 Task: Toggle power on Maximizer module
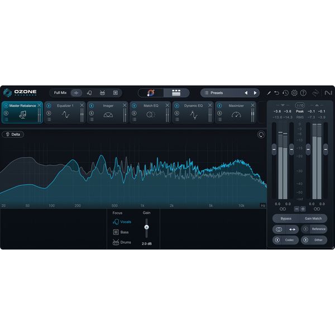point(219,106)
